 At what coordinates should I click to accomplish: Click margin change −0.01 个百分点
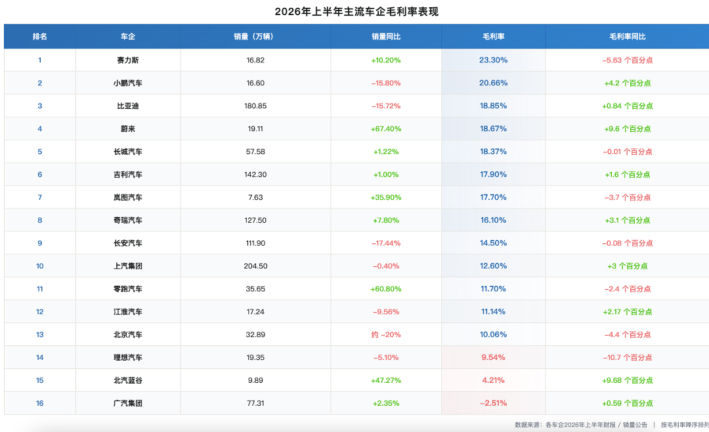[627, 151]
